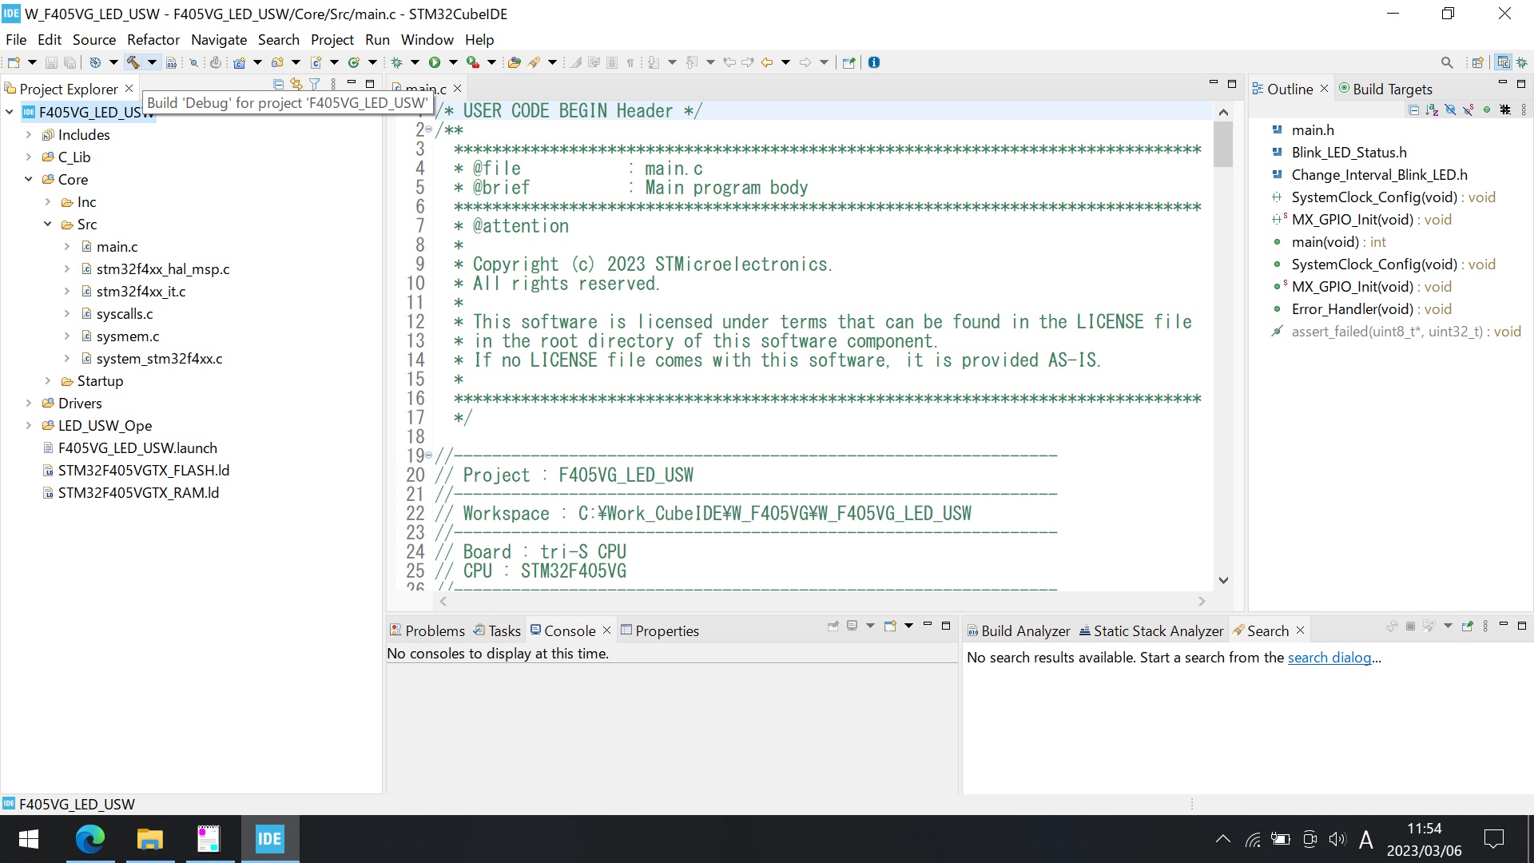The height and width of the screenshot is (863, 1534).
Task: Click the binary build targets 010 toolbar icon
Action: click(x=171, y=62)
